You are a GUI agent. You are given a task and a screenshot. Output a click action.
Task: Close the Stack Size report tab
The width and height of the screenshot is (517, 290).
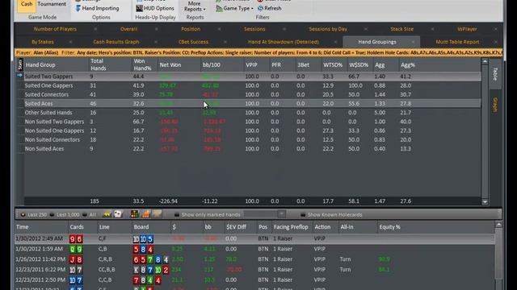[x=432, y=29]
